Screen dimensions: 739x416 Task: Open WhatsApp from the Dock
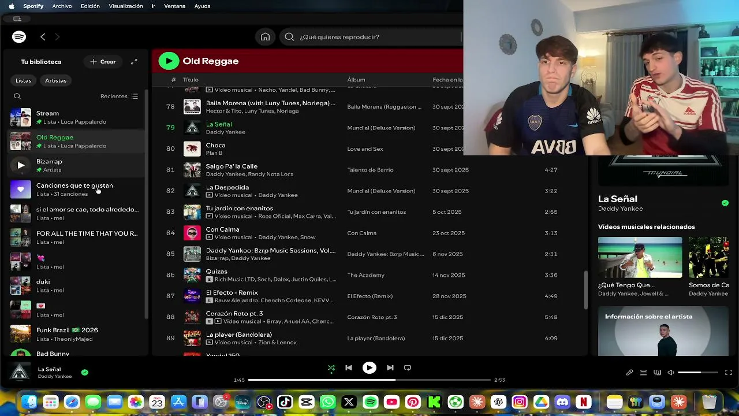point(327,402)
